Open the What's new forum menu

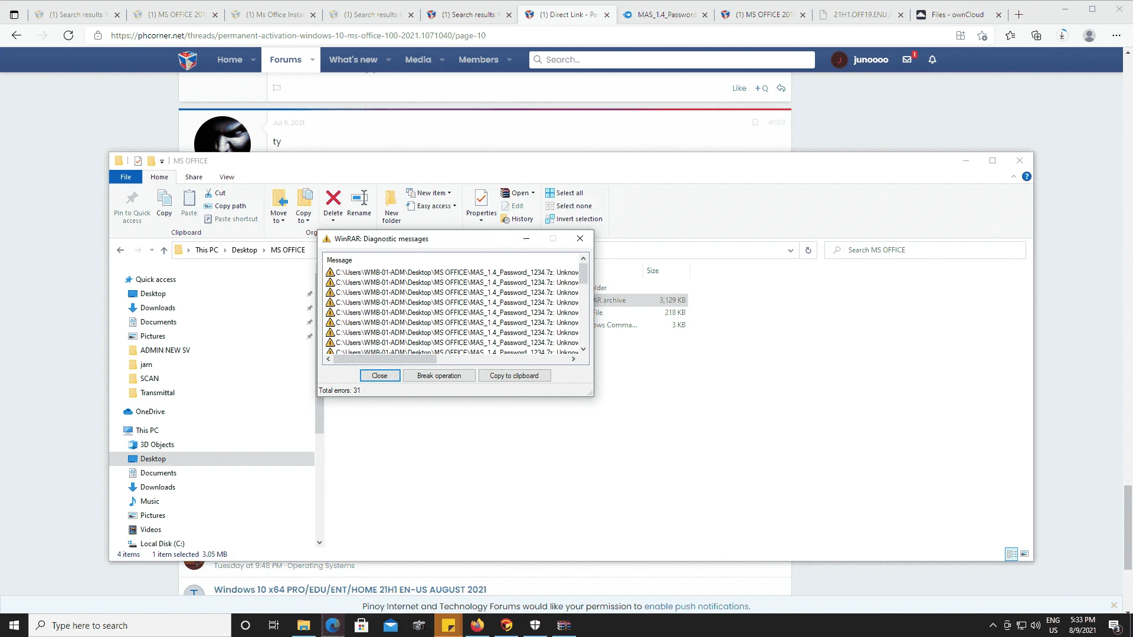point(353,60)
